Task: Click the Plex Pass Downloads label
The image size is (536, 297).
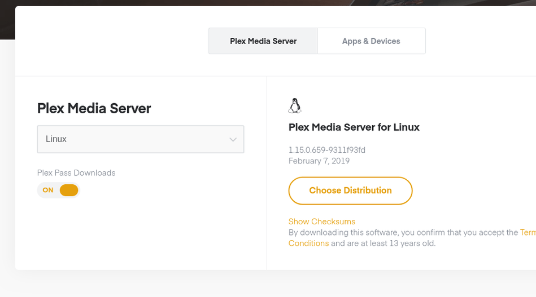Action: click(76, 173)
